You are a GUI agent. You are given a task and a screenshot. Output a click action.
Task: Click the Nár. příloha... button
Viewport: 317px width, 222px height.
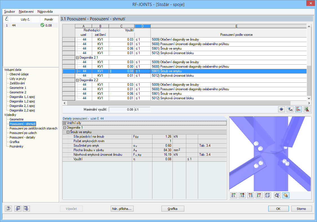122,209
